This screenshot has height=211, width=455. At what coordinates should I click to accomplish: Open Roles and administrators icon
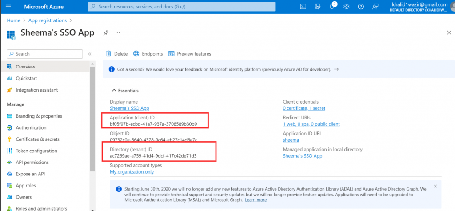click(x=10, y=208)
